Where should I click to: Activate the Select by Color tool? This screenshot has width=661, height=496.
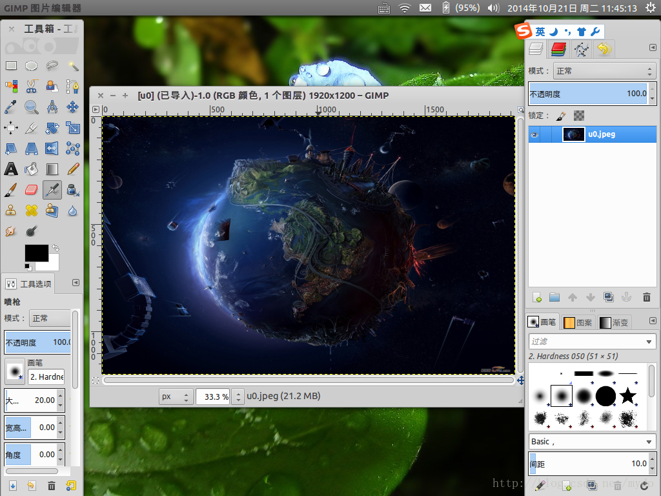pos(11,87)
